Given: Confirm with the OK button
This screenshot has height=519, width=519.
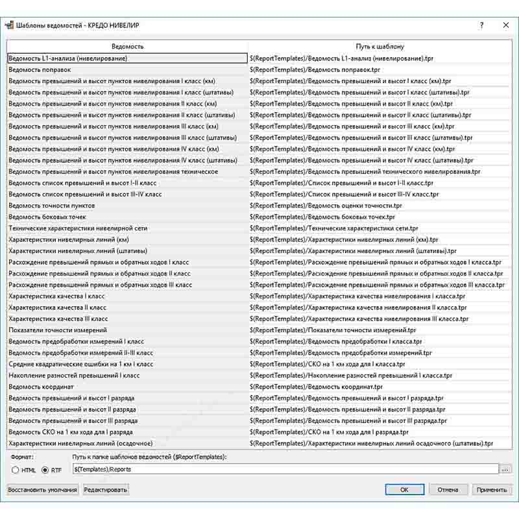Looking at the screenshot, I should click(404, 490).
